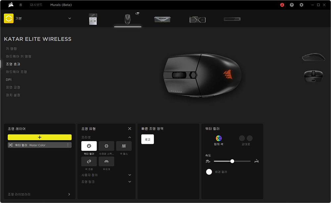Open the settings gear icon
The height and width of the screenshot is (203, 331).
pos(302,5)
